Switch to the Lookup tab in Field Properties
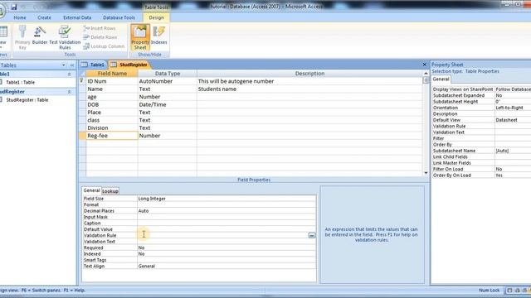The height and width of the screenshot is (298, 531). (x=110, y=191)
